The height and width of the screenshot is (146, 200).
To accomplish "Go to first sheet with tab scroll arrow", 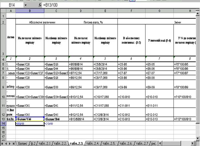I will (x=3, y=143).
